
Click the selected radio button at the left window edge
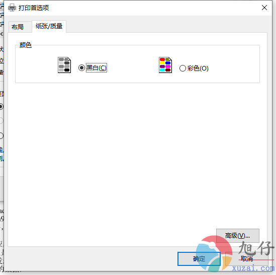(x=1, y=107)
